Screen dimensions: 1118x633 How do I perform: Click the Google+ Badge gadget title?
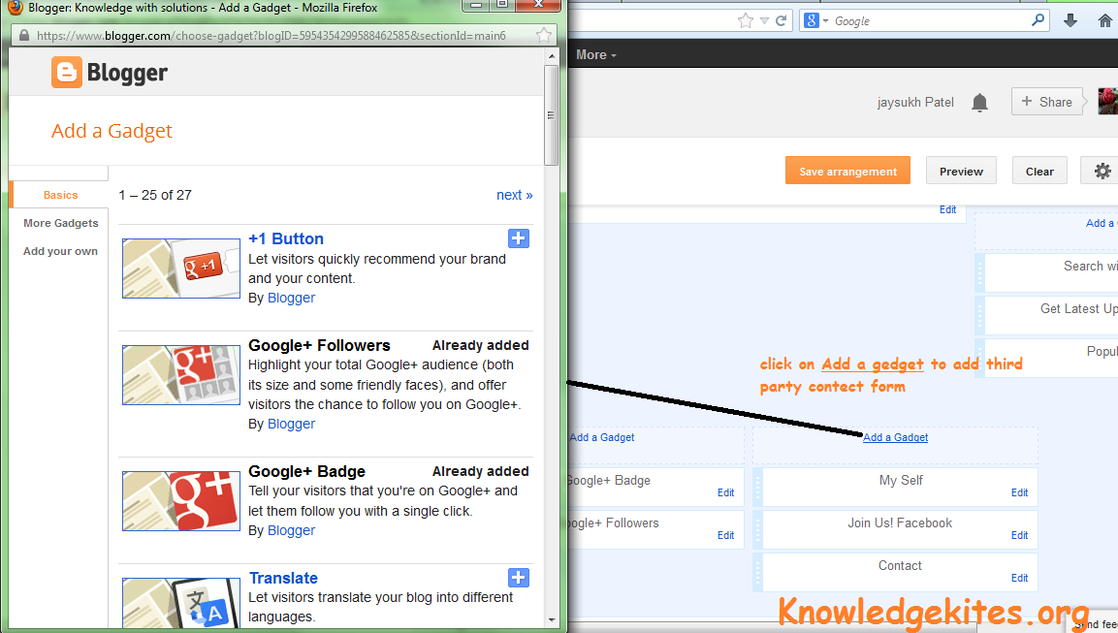click(306, 472)
